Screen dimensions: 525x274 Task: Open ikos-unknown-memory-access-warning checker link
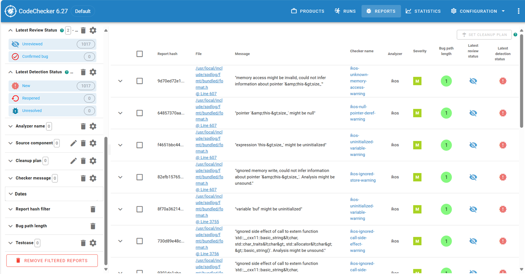click(359, 81)
